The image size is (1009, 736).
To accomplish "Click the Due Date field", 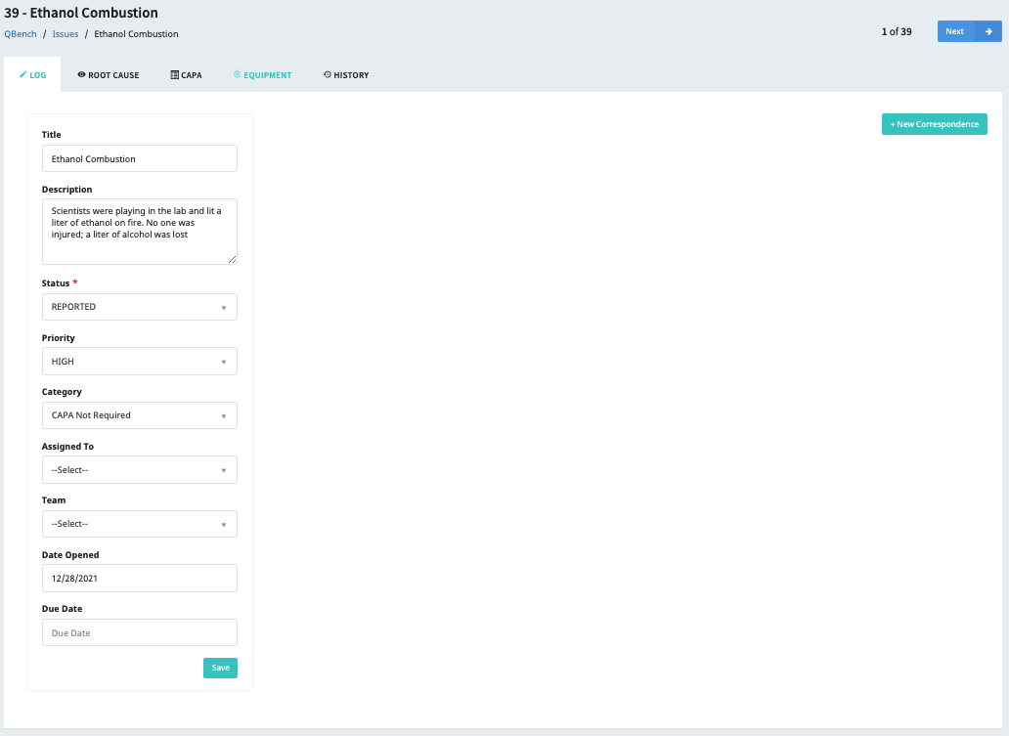I will (x=140, y=632).
